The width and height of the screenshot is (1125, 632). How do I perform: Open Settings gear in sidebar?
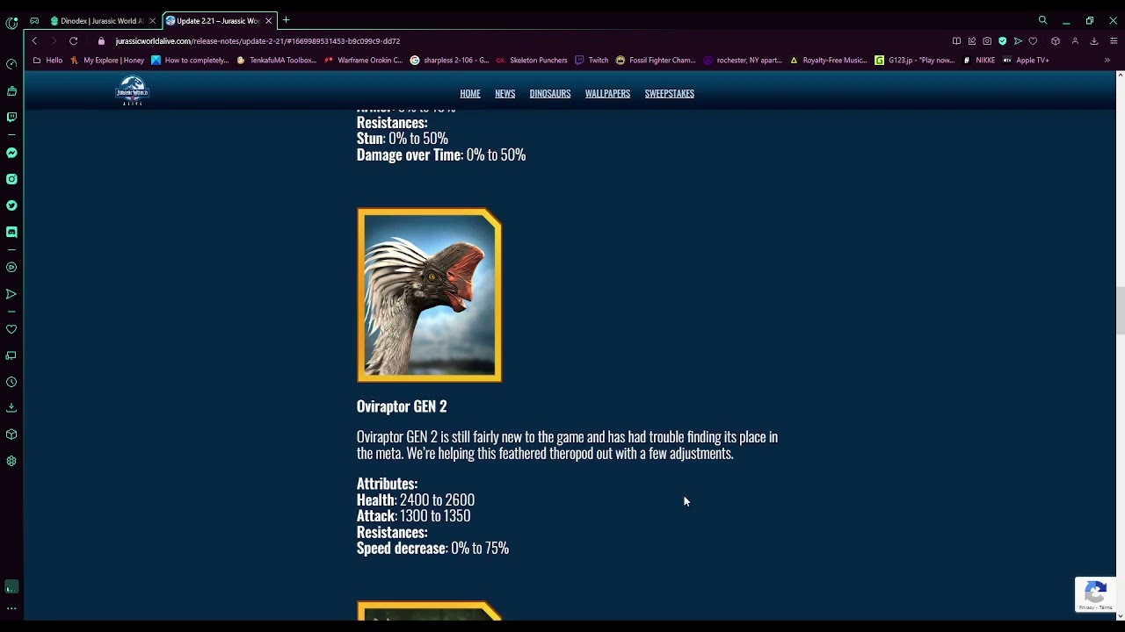coord(11,461)
